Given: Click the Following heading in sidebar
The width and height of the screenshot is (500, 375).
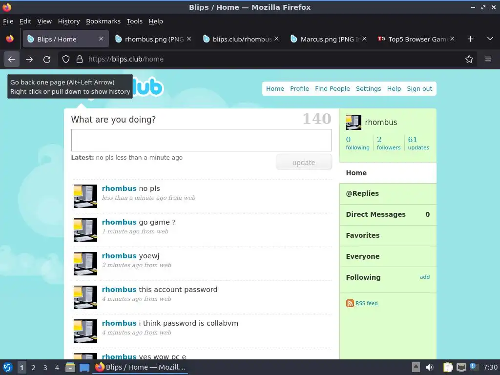Looking at the screenshot, I should [x=363, y=277].
